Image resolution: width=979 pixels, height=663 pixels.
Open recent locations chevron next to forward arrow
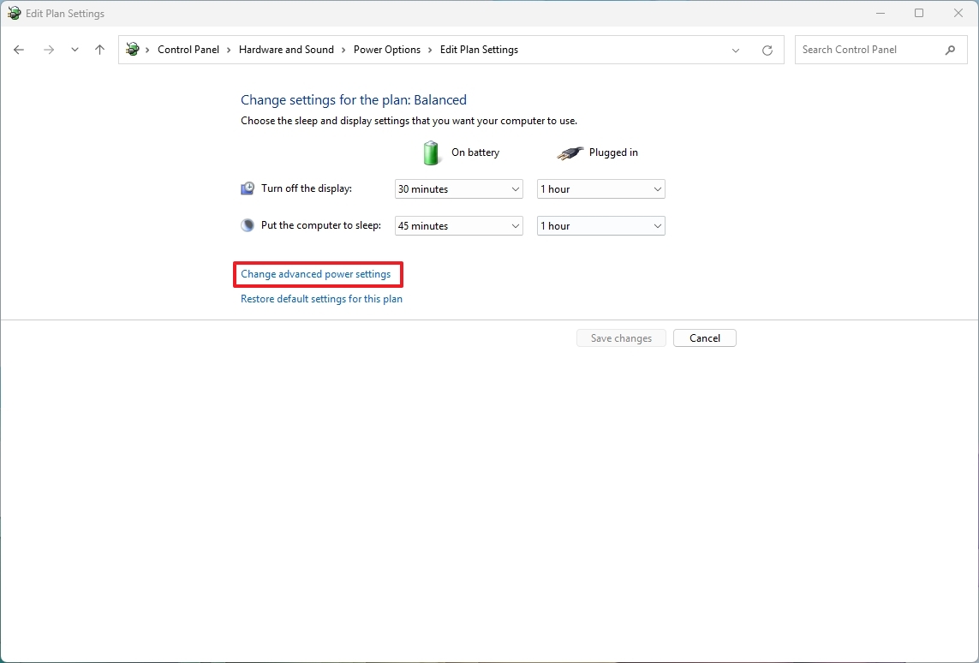point(75,50)
